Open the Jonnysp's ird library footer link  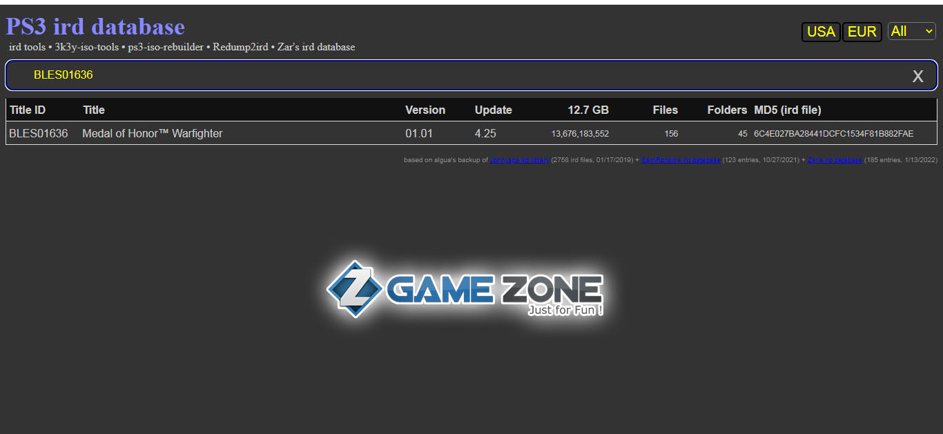(519, 160)
